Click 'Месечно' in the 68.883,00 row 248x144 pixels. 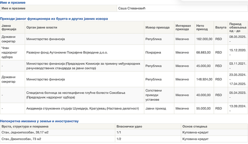click(182, 52)
